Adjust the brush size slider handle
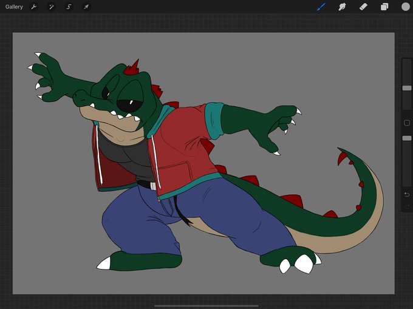The width and height of the screenshot is (413, 309). [407, 88]
